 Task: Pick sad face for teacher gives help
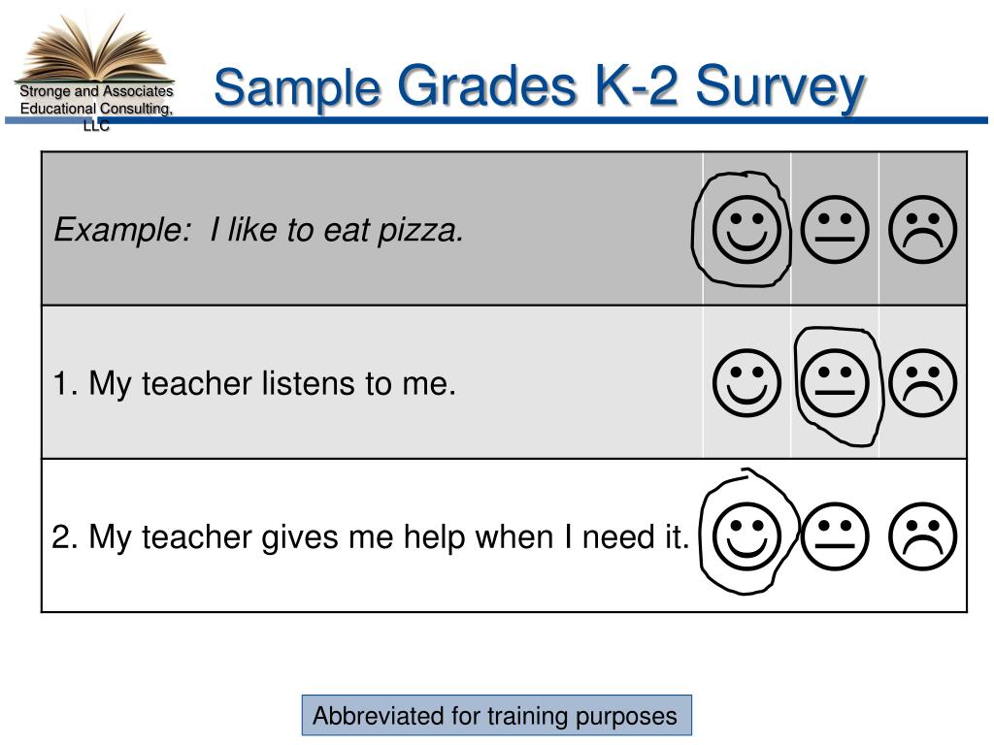(x=922, y=535)
